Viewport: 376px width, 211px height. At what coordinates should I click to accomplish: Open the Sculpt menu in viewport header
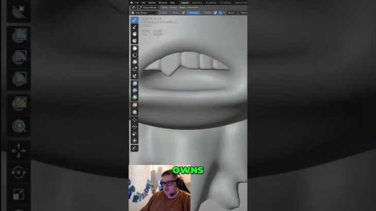[x=174, y=7]
